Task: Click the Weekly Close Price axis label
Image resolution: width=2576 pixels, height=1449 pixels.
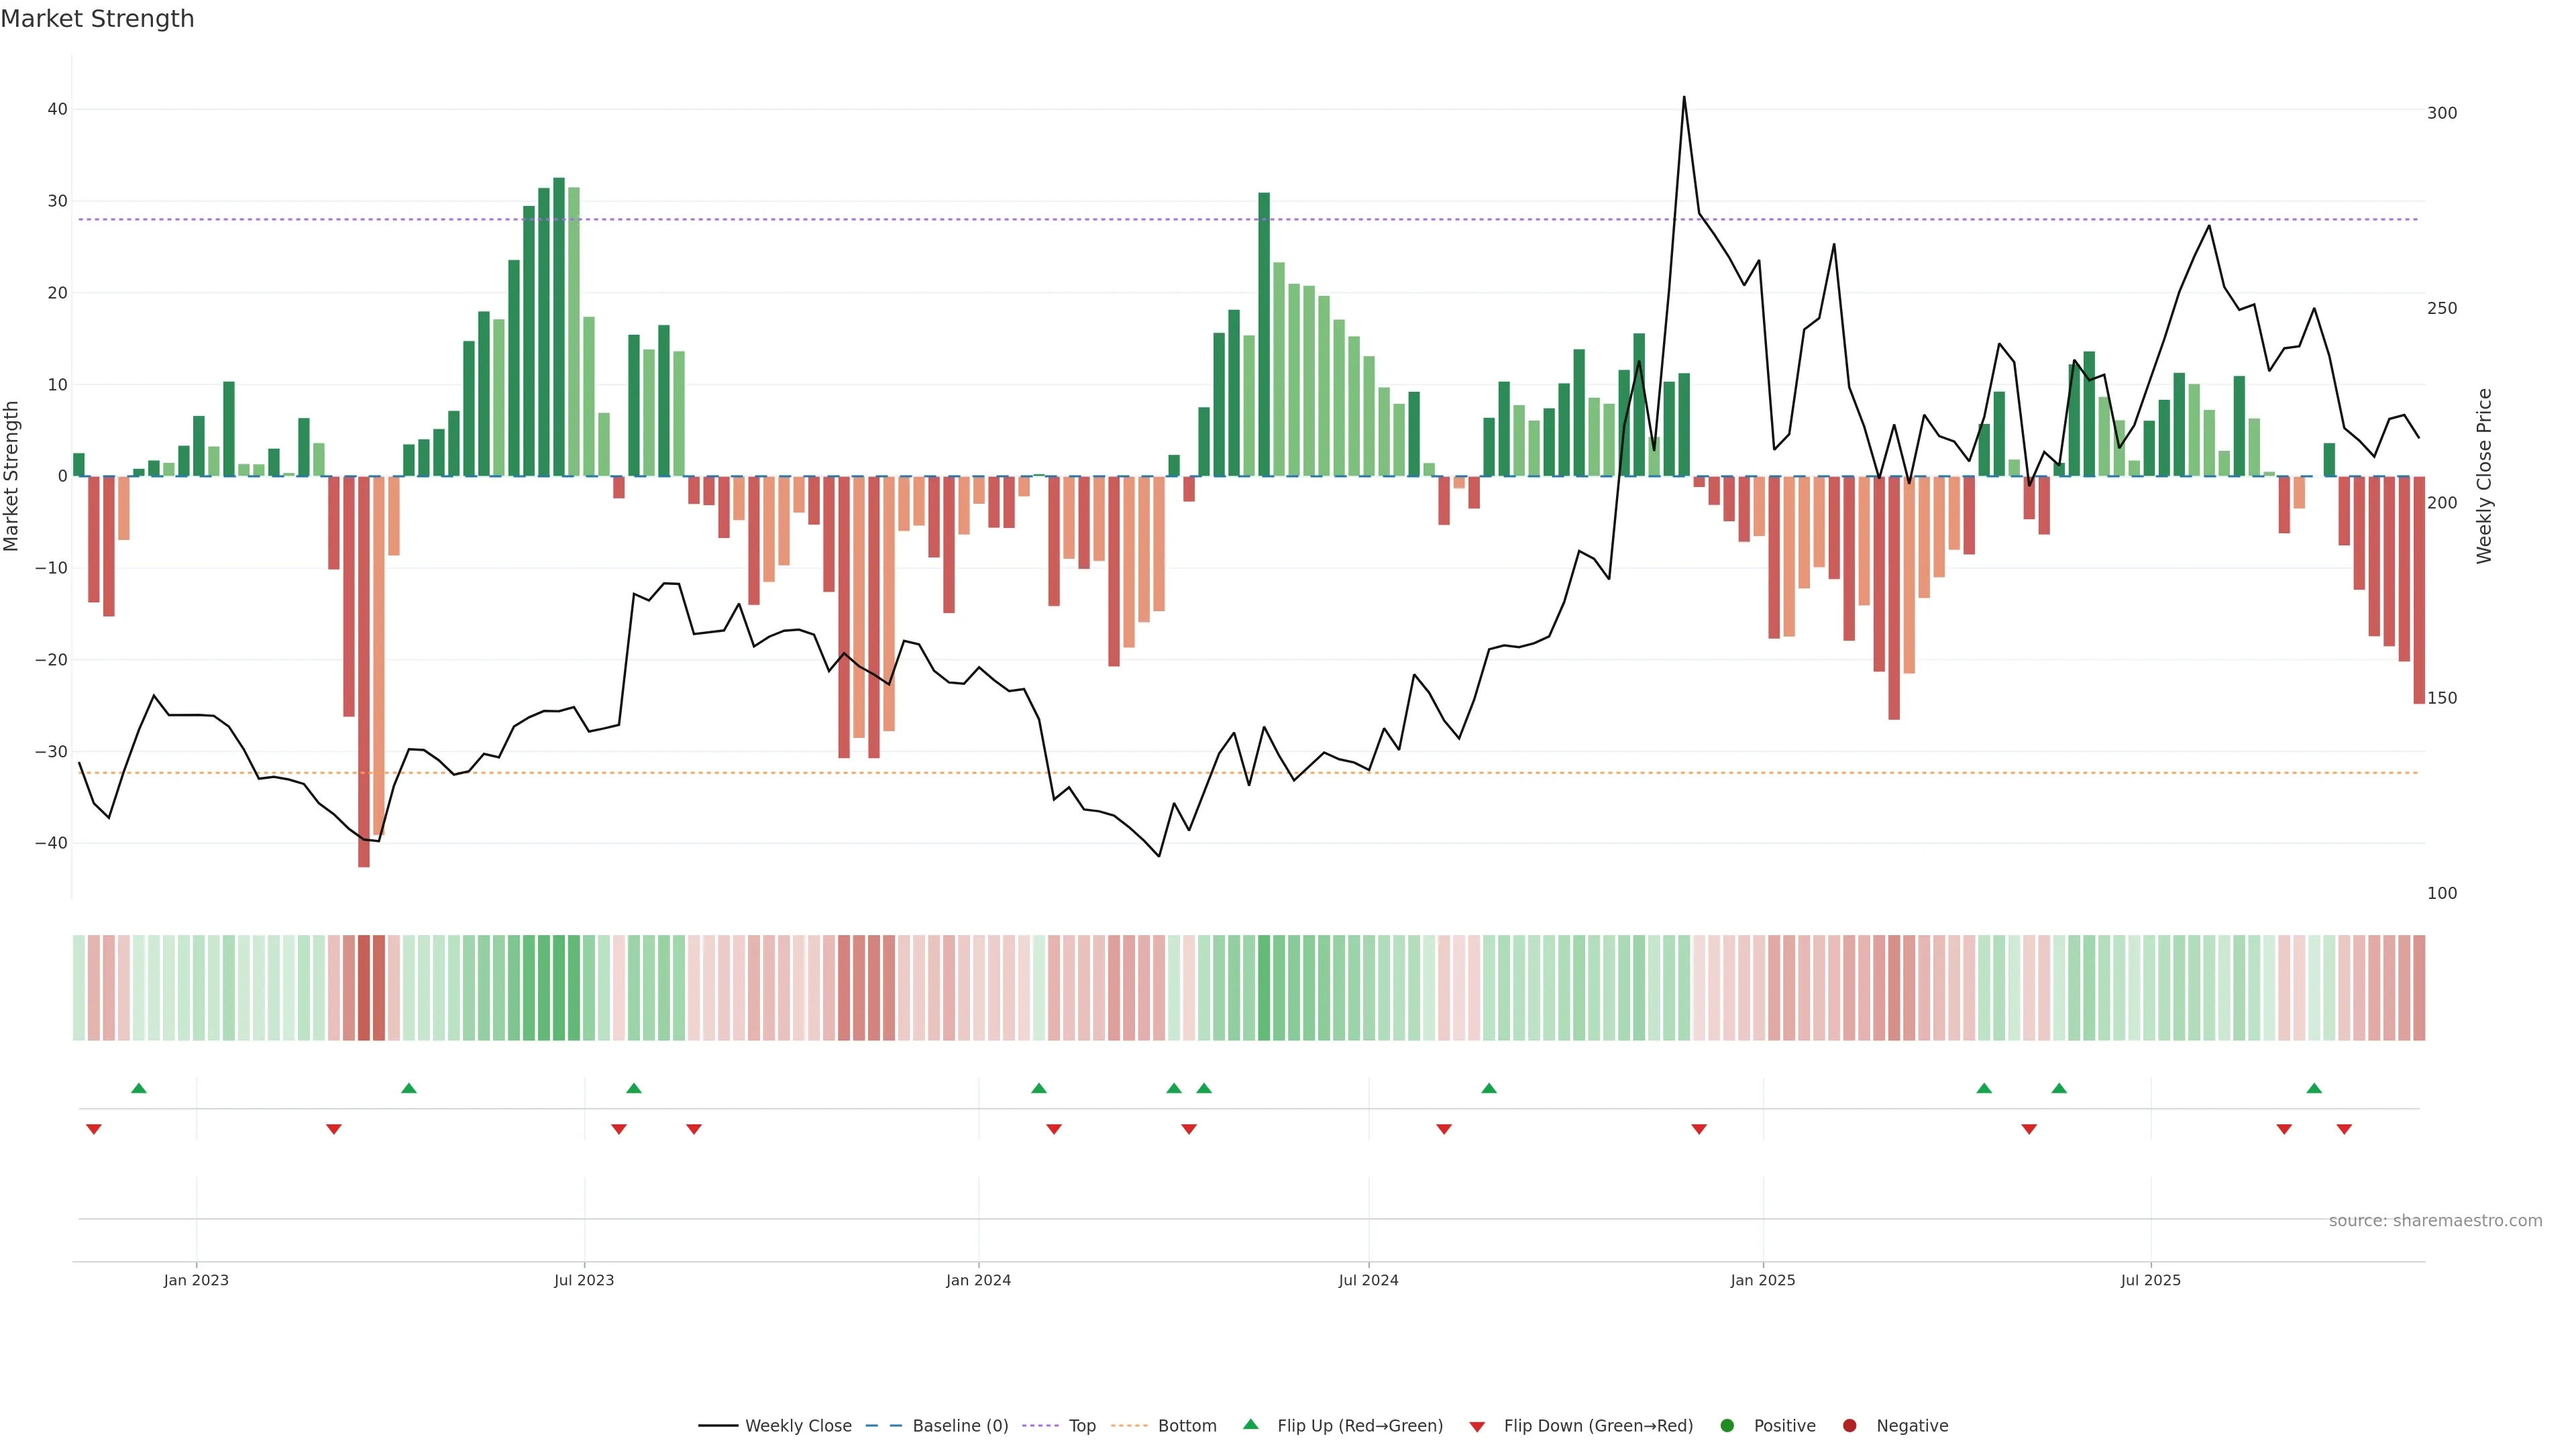Action: [2485, 476]
